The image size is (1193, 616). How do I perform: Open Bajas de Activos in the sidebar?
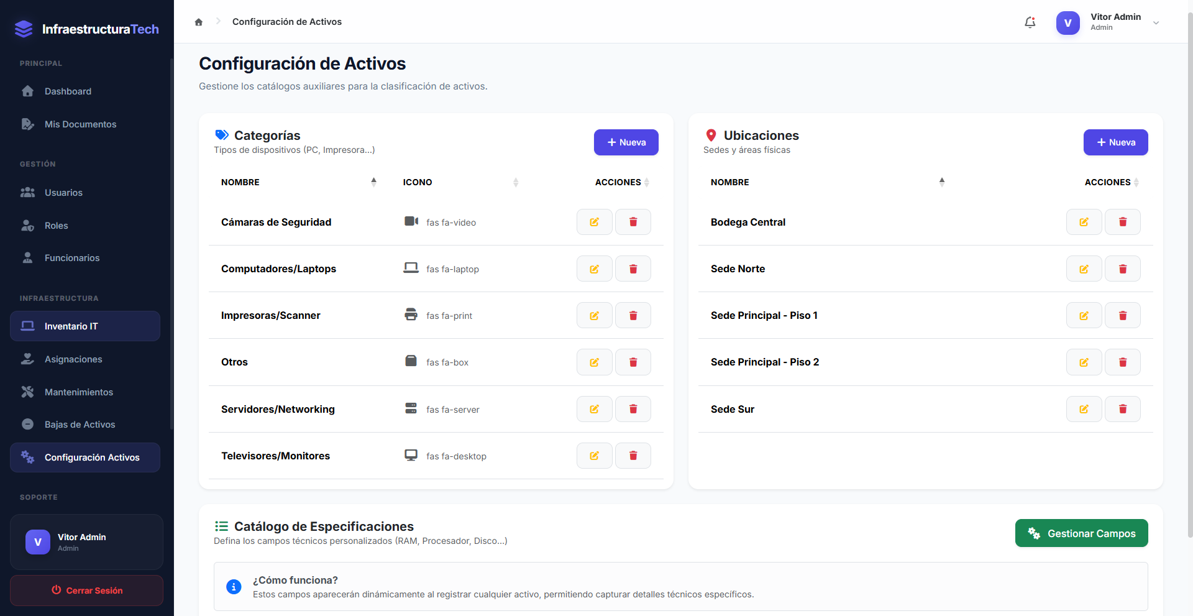tap(85, 425)
